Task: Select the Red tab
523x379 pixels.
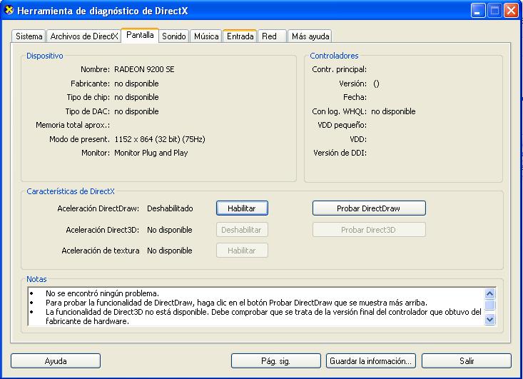Action: pyautogui.click(x=269, y=36)
